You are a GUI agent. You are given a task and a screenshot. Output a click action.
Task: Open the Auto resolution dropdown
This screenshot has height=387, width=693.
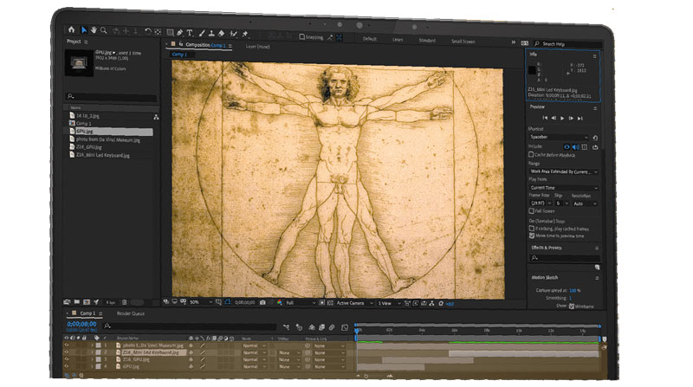[585, 203]
